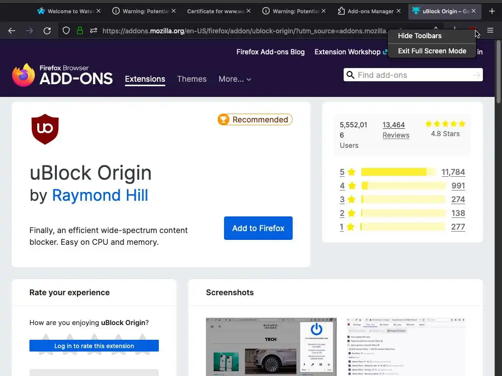Click the 4.8 Stars rating text
The width and height of the screenshot is (502, 376).
(445, 134)
